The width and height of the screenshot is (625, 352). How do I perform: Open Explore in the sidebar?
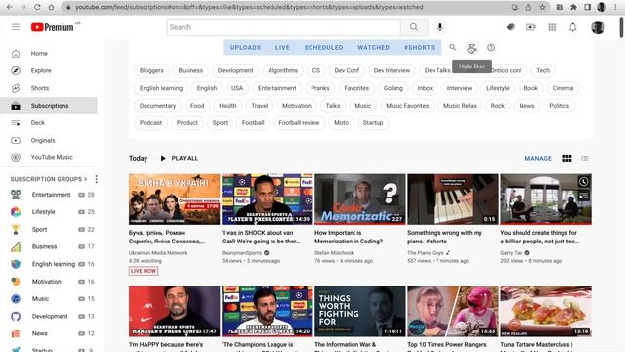pyautogui.click(x=49, y=70)
